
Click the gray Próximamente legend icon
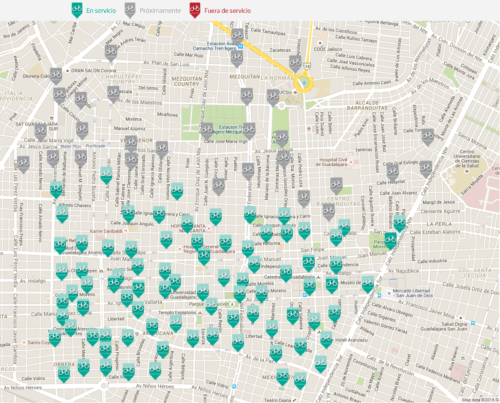pyautogui.click(x=130, y=9)
